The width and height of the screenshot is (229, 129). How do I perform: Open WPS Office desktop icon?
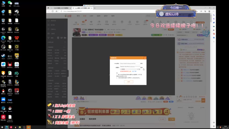click(x=17, y=39)
